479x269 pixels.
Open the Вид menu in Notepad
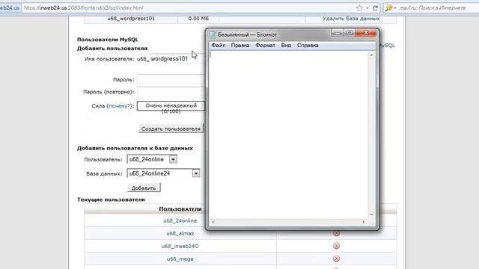pyautogui.click(x=286, y=45)
